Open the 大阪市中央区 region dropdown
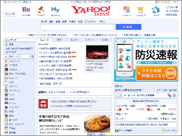Image resolution: width=182 pixels, height=136 pixels. click(175, 114)
